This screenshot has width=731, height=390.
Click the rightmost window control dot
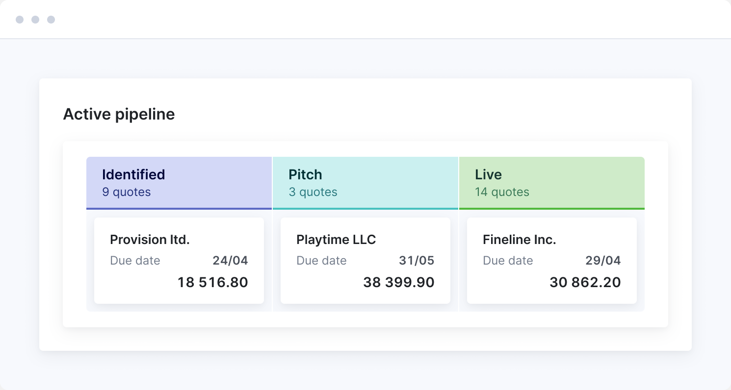click(51, 20)
